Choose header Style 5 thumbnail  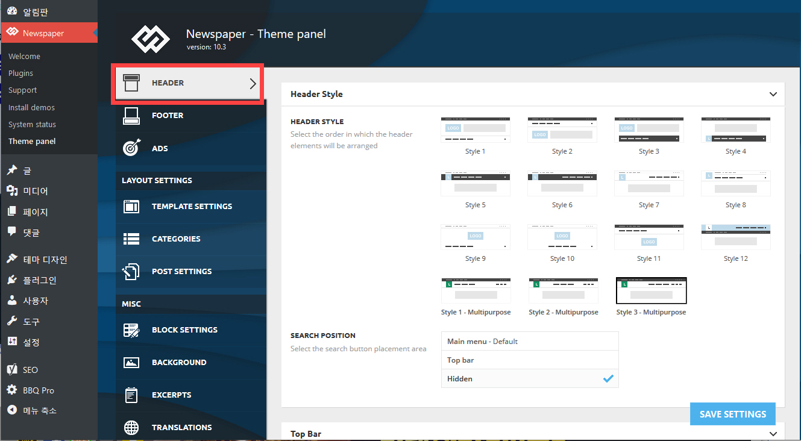476,183
